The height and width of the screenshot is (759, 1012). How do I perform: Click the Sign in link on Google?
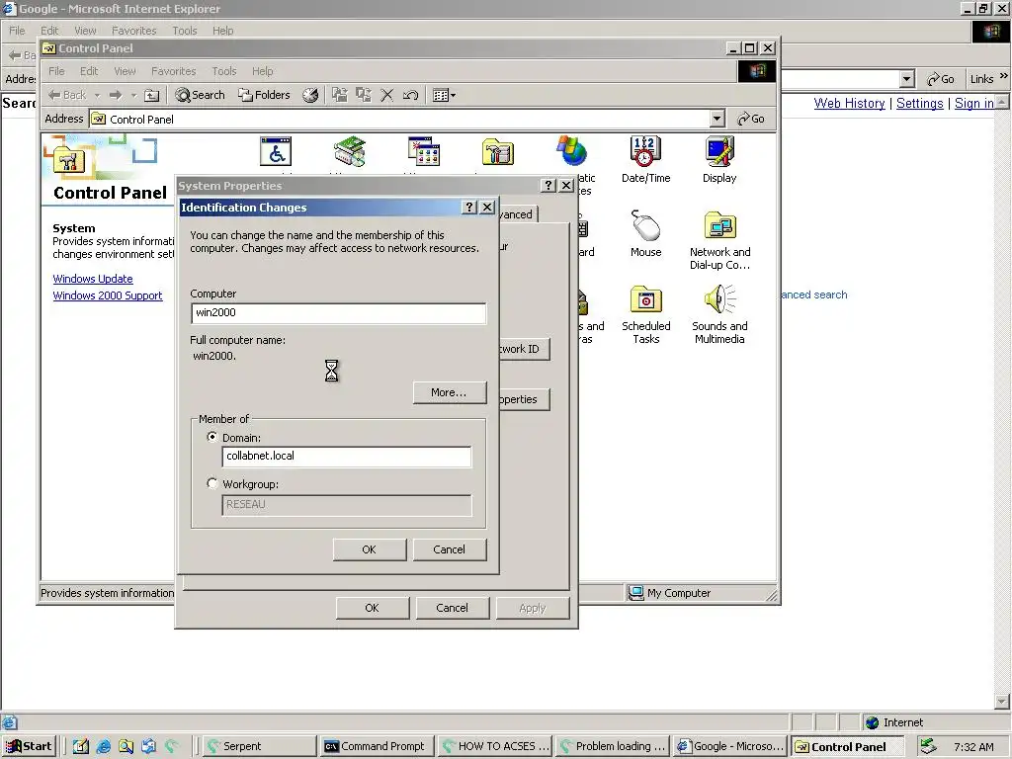[x=974, y=103]
